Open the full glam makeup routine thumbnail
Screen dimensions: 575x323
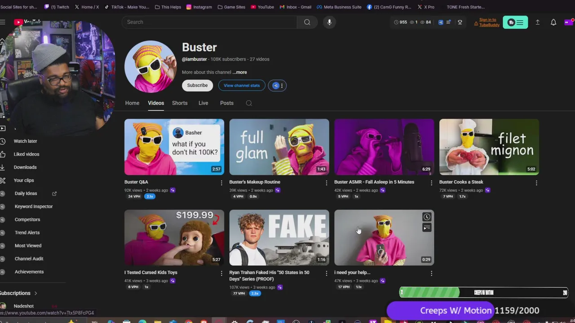[x=279, y=147]
